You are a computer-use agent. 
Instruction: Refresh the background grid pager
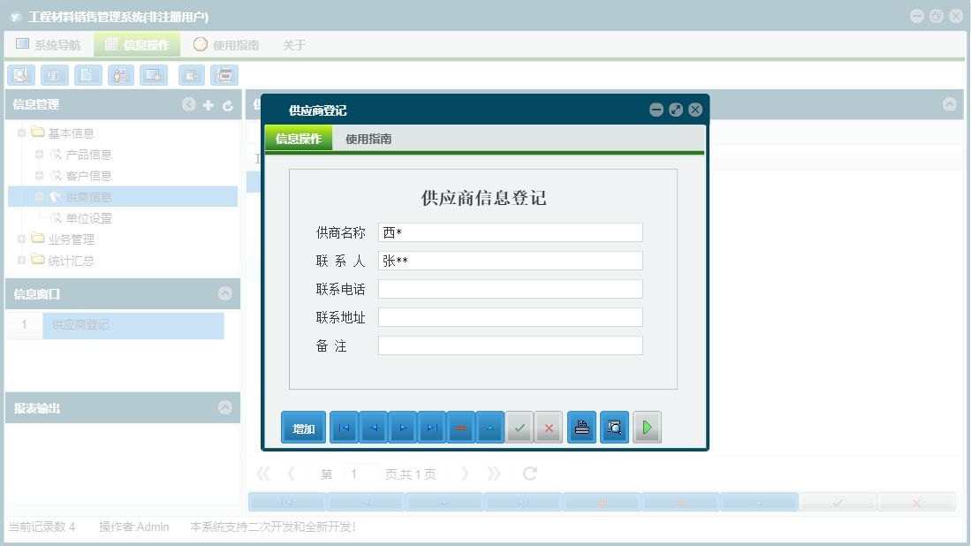(529, 474)
